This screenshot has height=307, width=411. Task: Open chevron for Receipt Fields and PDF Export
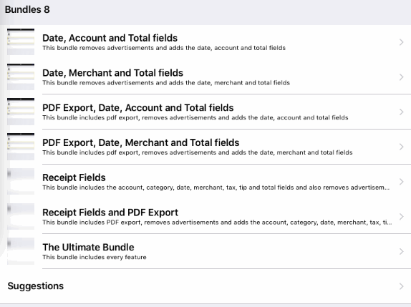click(x=401, y=217)
